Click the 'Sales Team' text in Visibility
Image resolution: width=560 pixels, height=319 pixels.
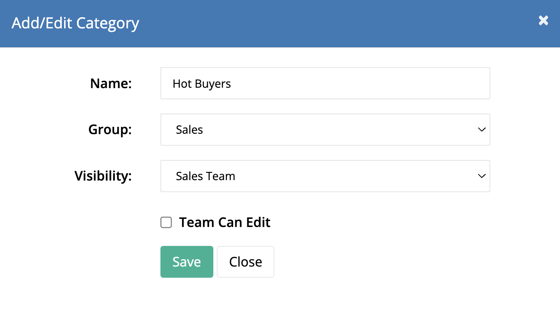(x=205, y=176)
